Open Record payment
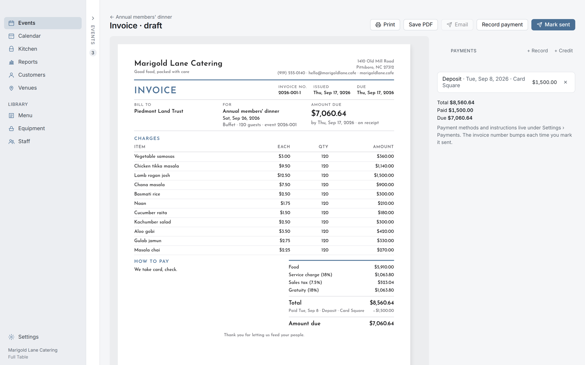 (x=502, y=25)
